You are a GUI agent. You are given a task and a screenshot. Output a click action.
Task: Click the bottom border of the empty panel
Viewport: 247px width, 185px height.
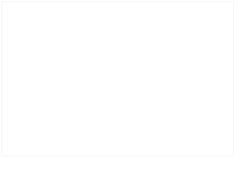coord(118,156)
